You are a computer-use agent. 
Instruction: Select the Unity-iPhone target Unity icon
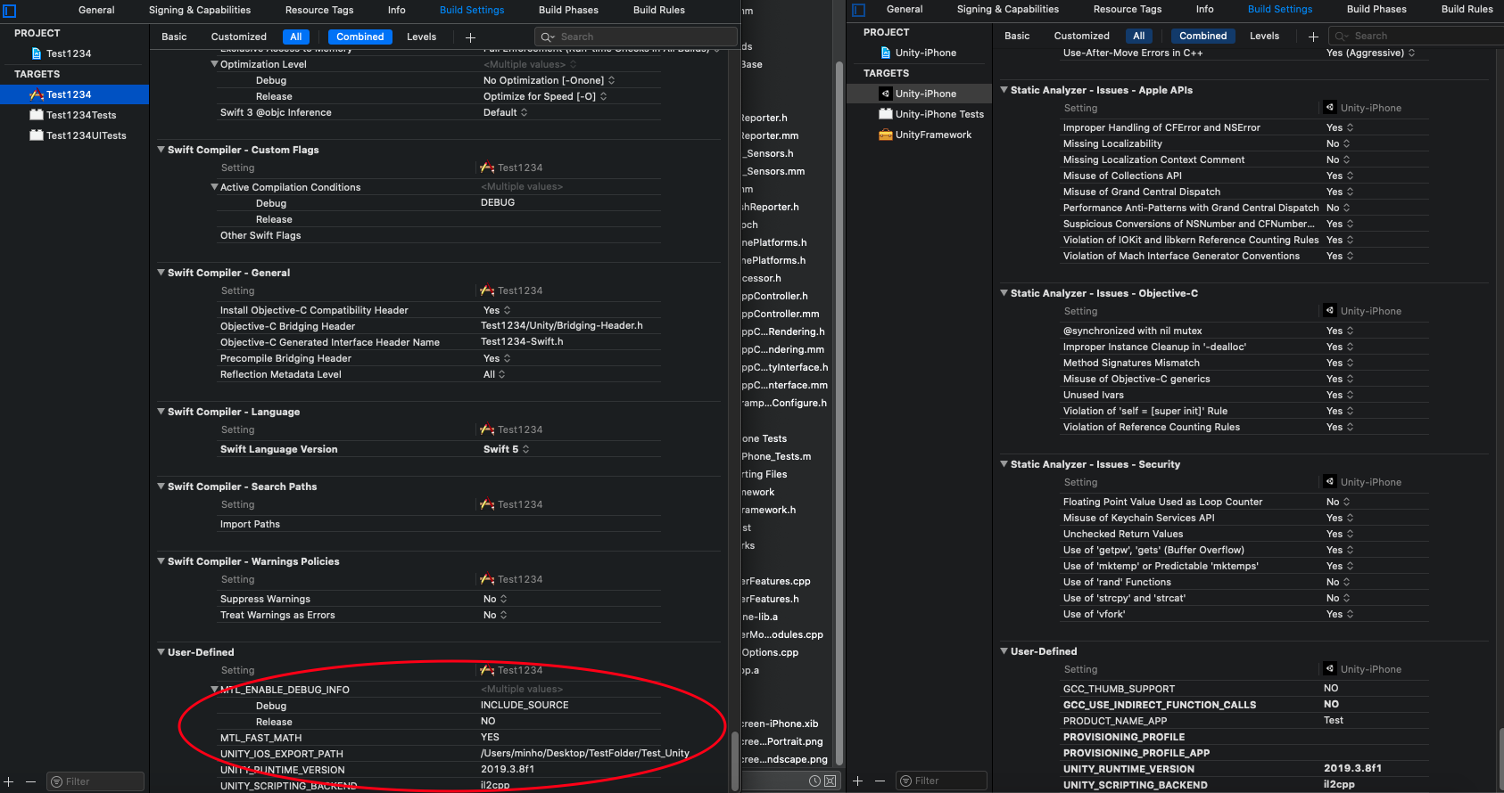click(x=886, y=94)
